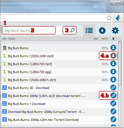This screenshot has width=124, height=128.
Task: Maximize the browser window
Action: point(121,3)
